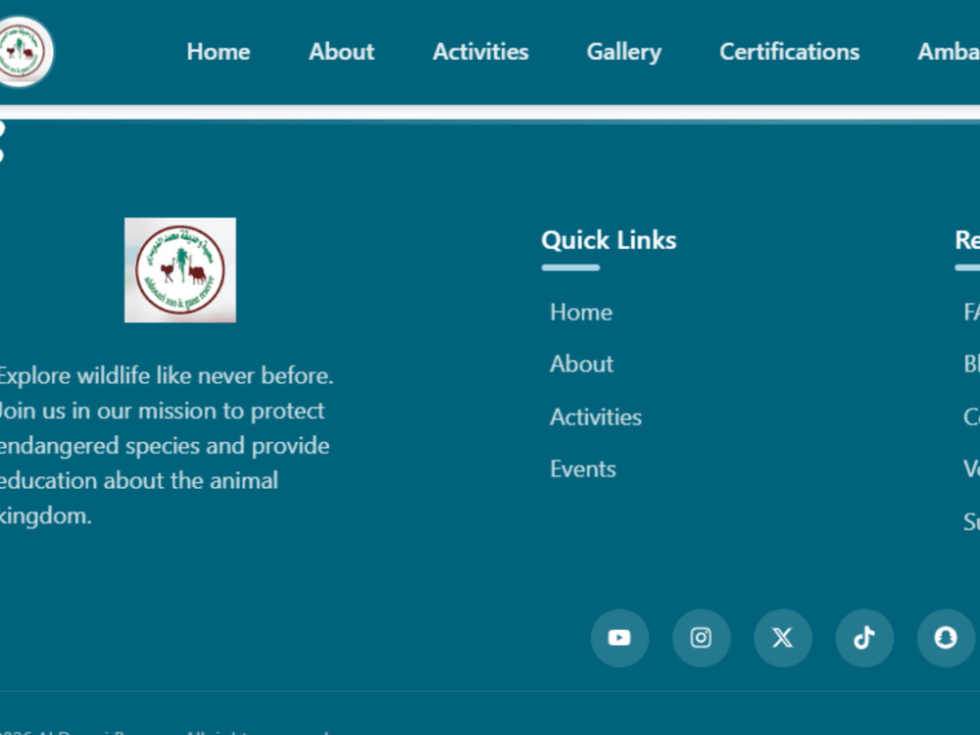Screen dimensions: 980x735
Task: Select the 'Explore wildlife like never before.' text
Action: pos(167,375)
